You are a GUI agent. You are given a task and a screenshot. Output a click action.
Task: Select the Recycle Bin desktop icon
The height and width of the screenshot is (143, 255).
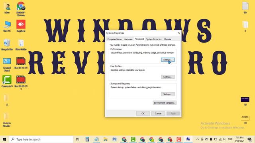(x=7, y=44)
